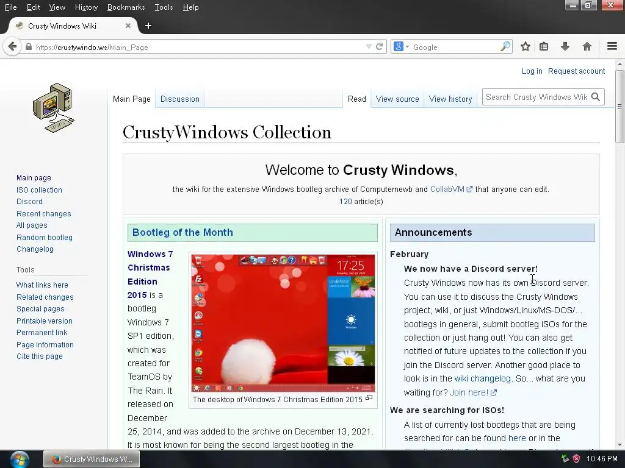Screen dimensions: 625x468
Task: Open the hamburger menu icon
Action: (612, 46)
